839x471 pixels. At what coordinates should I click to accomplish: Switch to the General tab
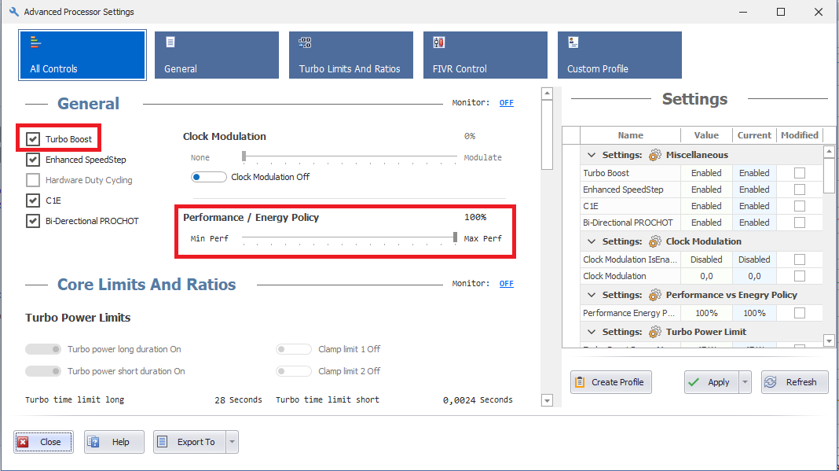(x=216, y=55)
